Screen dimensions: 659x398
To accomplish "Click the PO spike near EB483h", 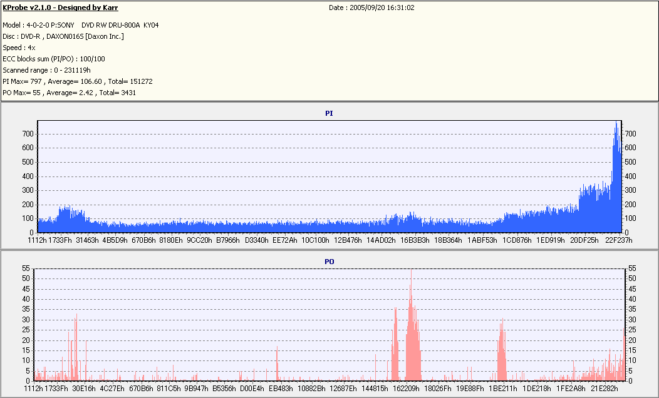I will tap(277, 364).
